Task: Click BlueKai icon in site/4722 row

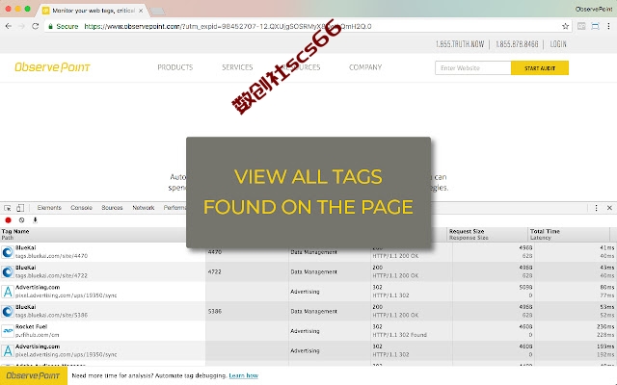Action: click(8, 271)
